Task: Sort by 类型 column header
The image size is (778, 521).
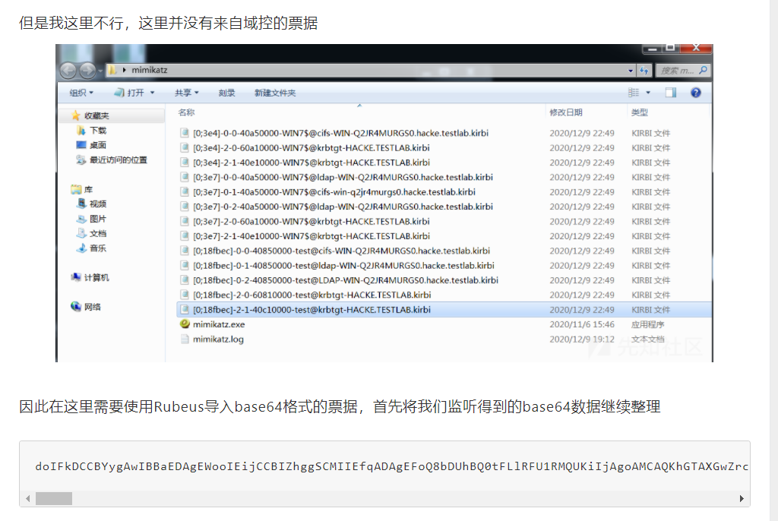Action: pyautogui.click(x=640, y=112)
